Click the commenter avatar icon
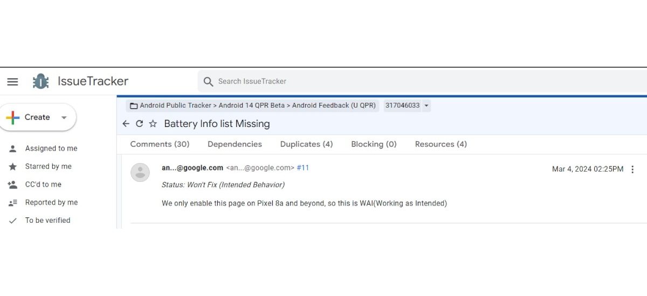 click(140, 172)
